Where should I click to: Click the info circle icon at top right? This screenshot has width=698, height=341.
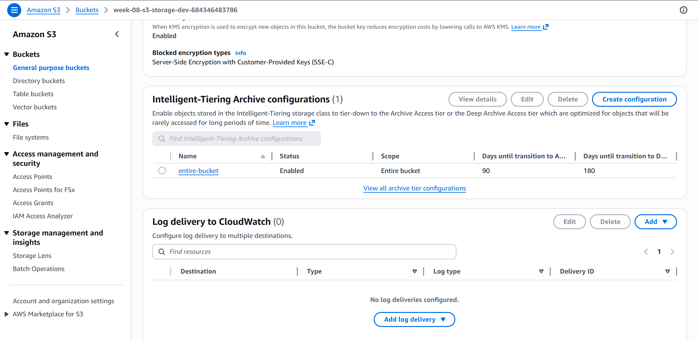tap(684, 10)
